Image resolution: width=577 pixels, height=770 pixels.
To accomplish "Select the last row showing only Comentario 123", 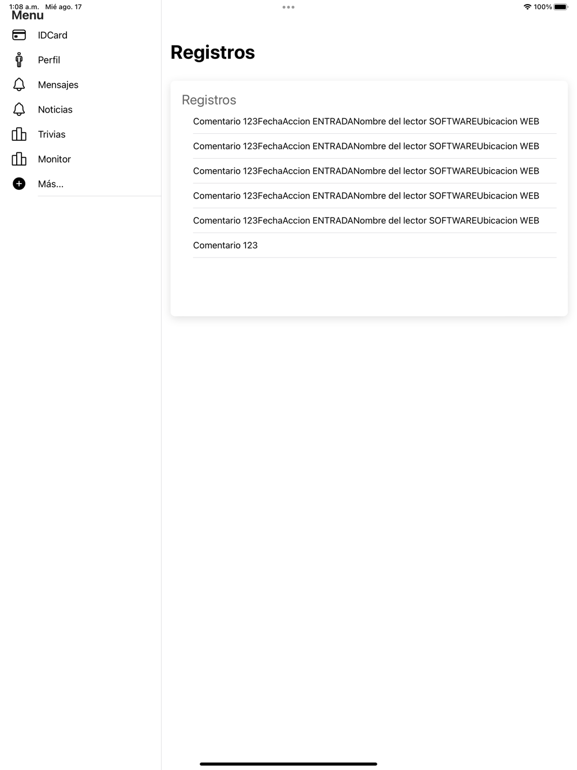I will point(369,246).
